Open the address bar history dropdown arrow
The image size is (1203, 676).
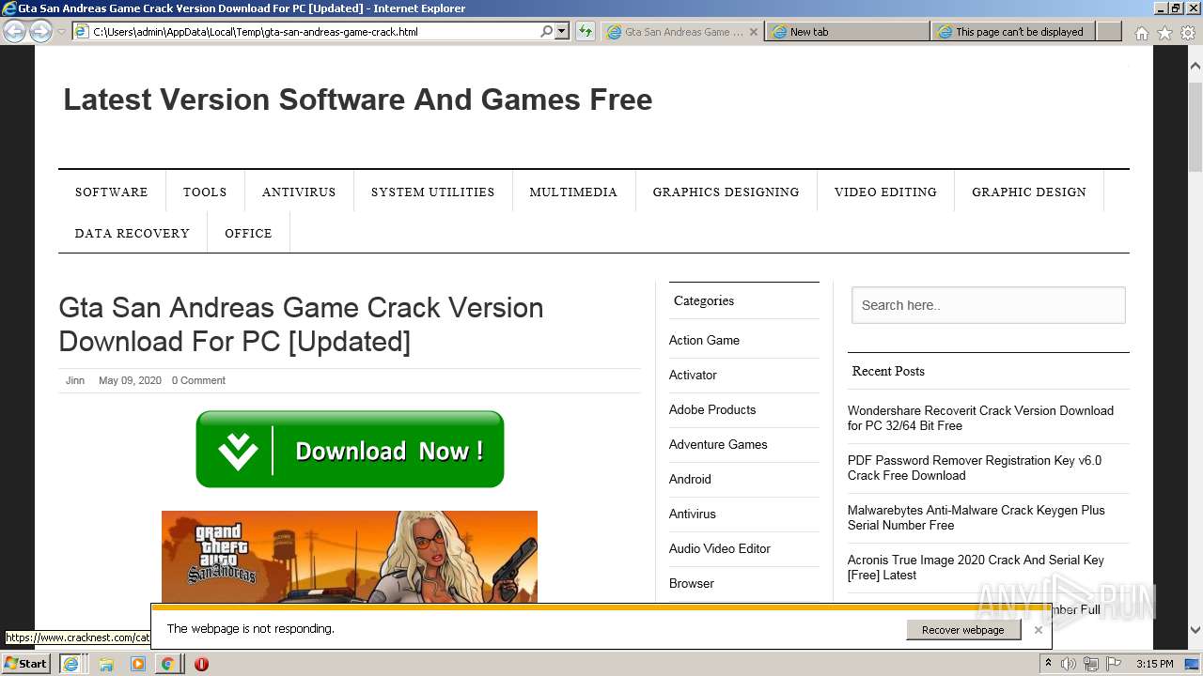(x=562, y=31)
